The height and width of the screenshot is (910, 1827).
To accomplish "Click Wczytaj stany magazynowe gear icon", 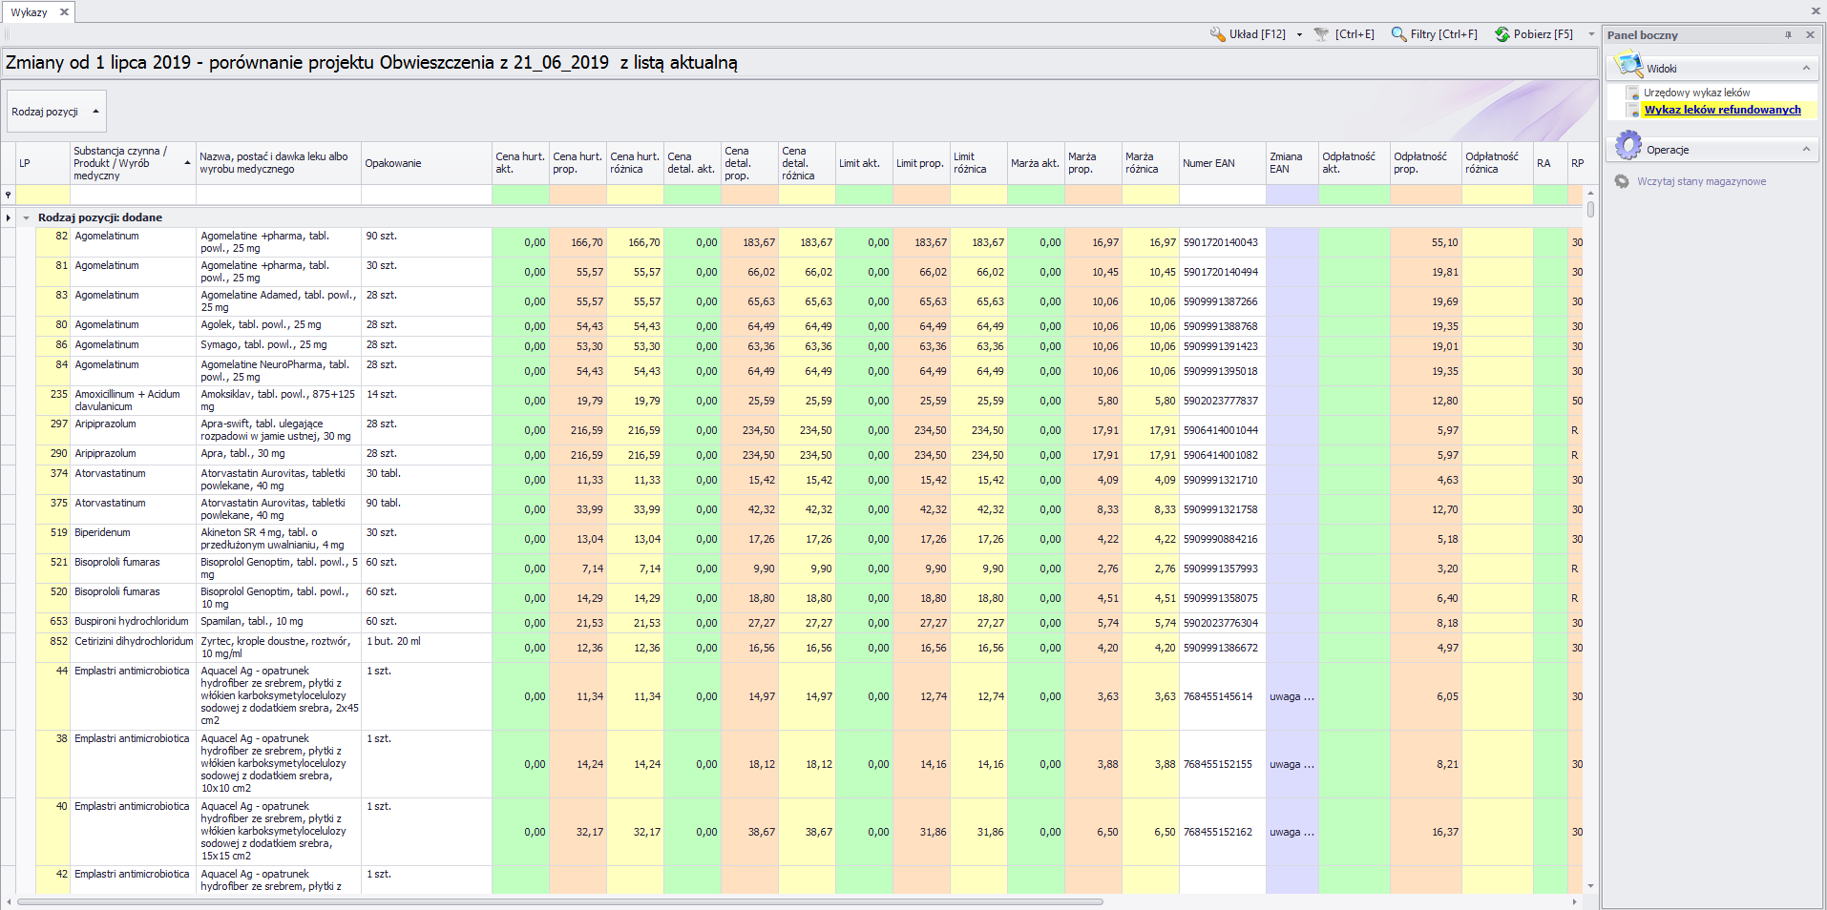I will click(x=1622, y=181).
